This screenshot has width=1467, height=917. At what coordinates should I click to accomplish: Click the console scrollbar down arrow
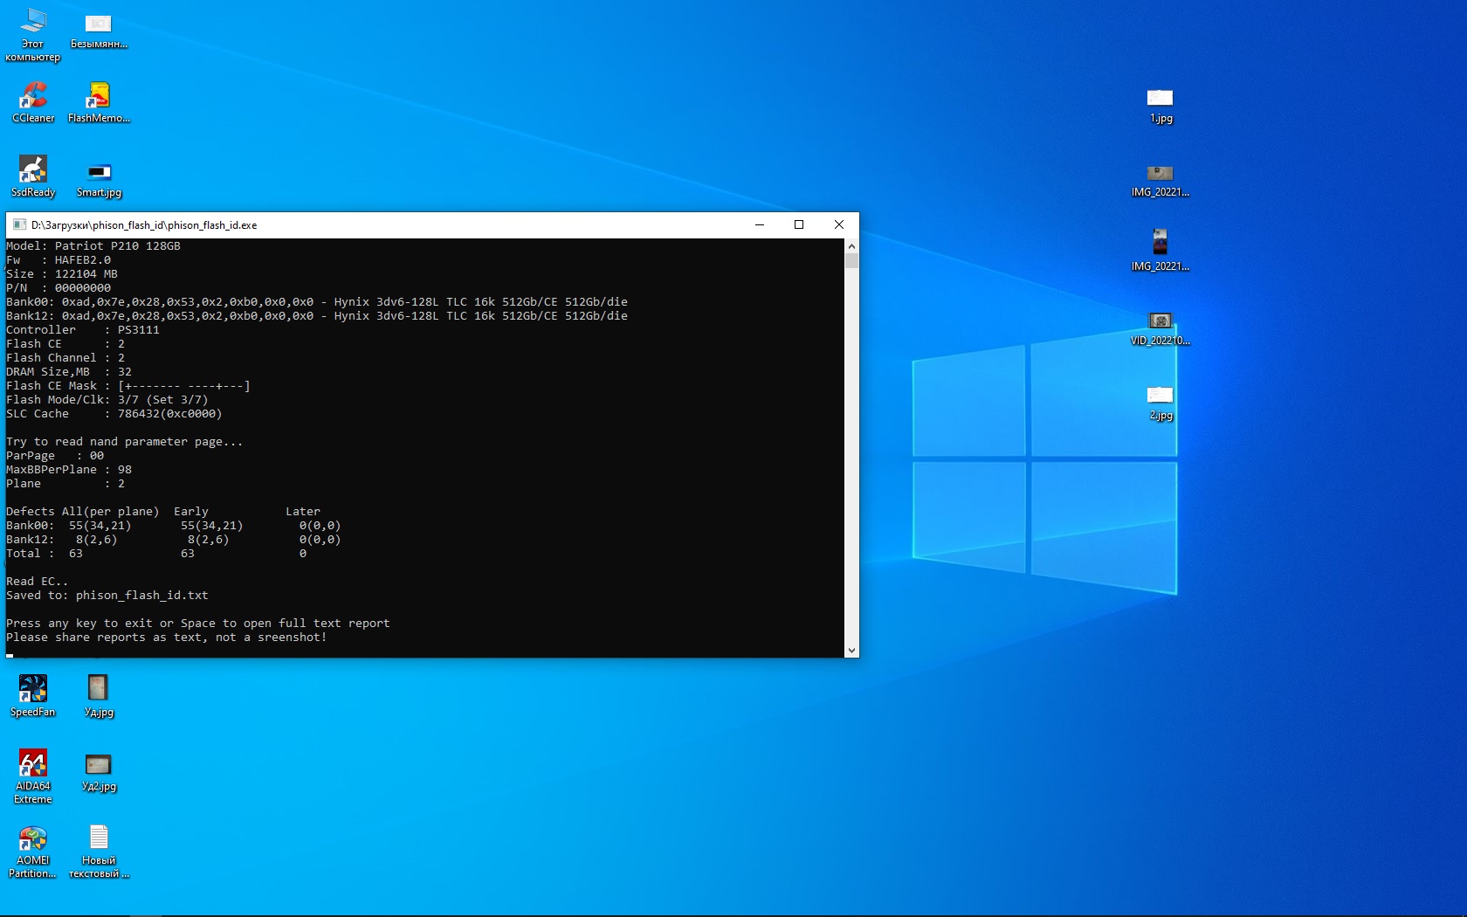[x=851, y=650]
